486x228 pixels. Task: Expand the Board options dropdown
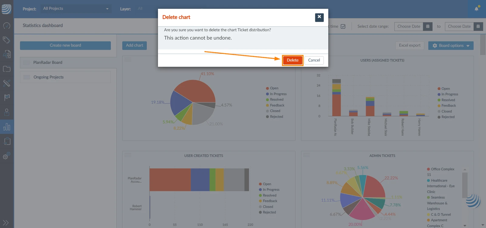point(451,46)
